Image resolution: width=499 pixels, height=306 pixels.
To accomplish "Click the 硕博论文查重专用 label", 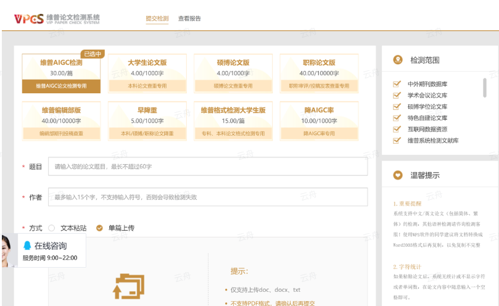I will (233, 86).
